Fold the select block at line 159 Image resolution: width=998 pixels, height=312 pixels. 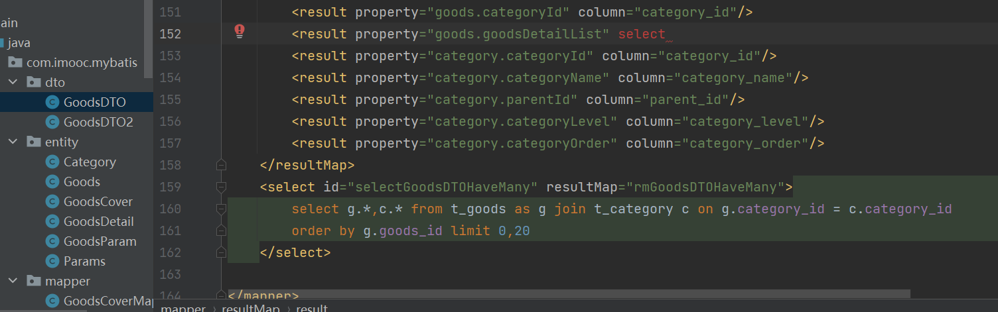click(221, 187)
